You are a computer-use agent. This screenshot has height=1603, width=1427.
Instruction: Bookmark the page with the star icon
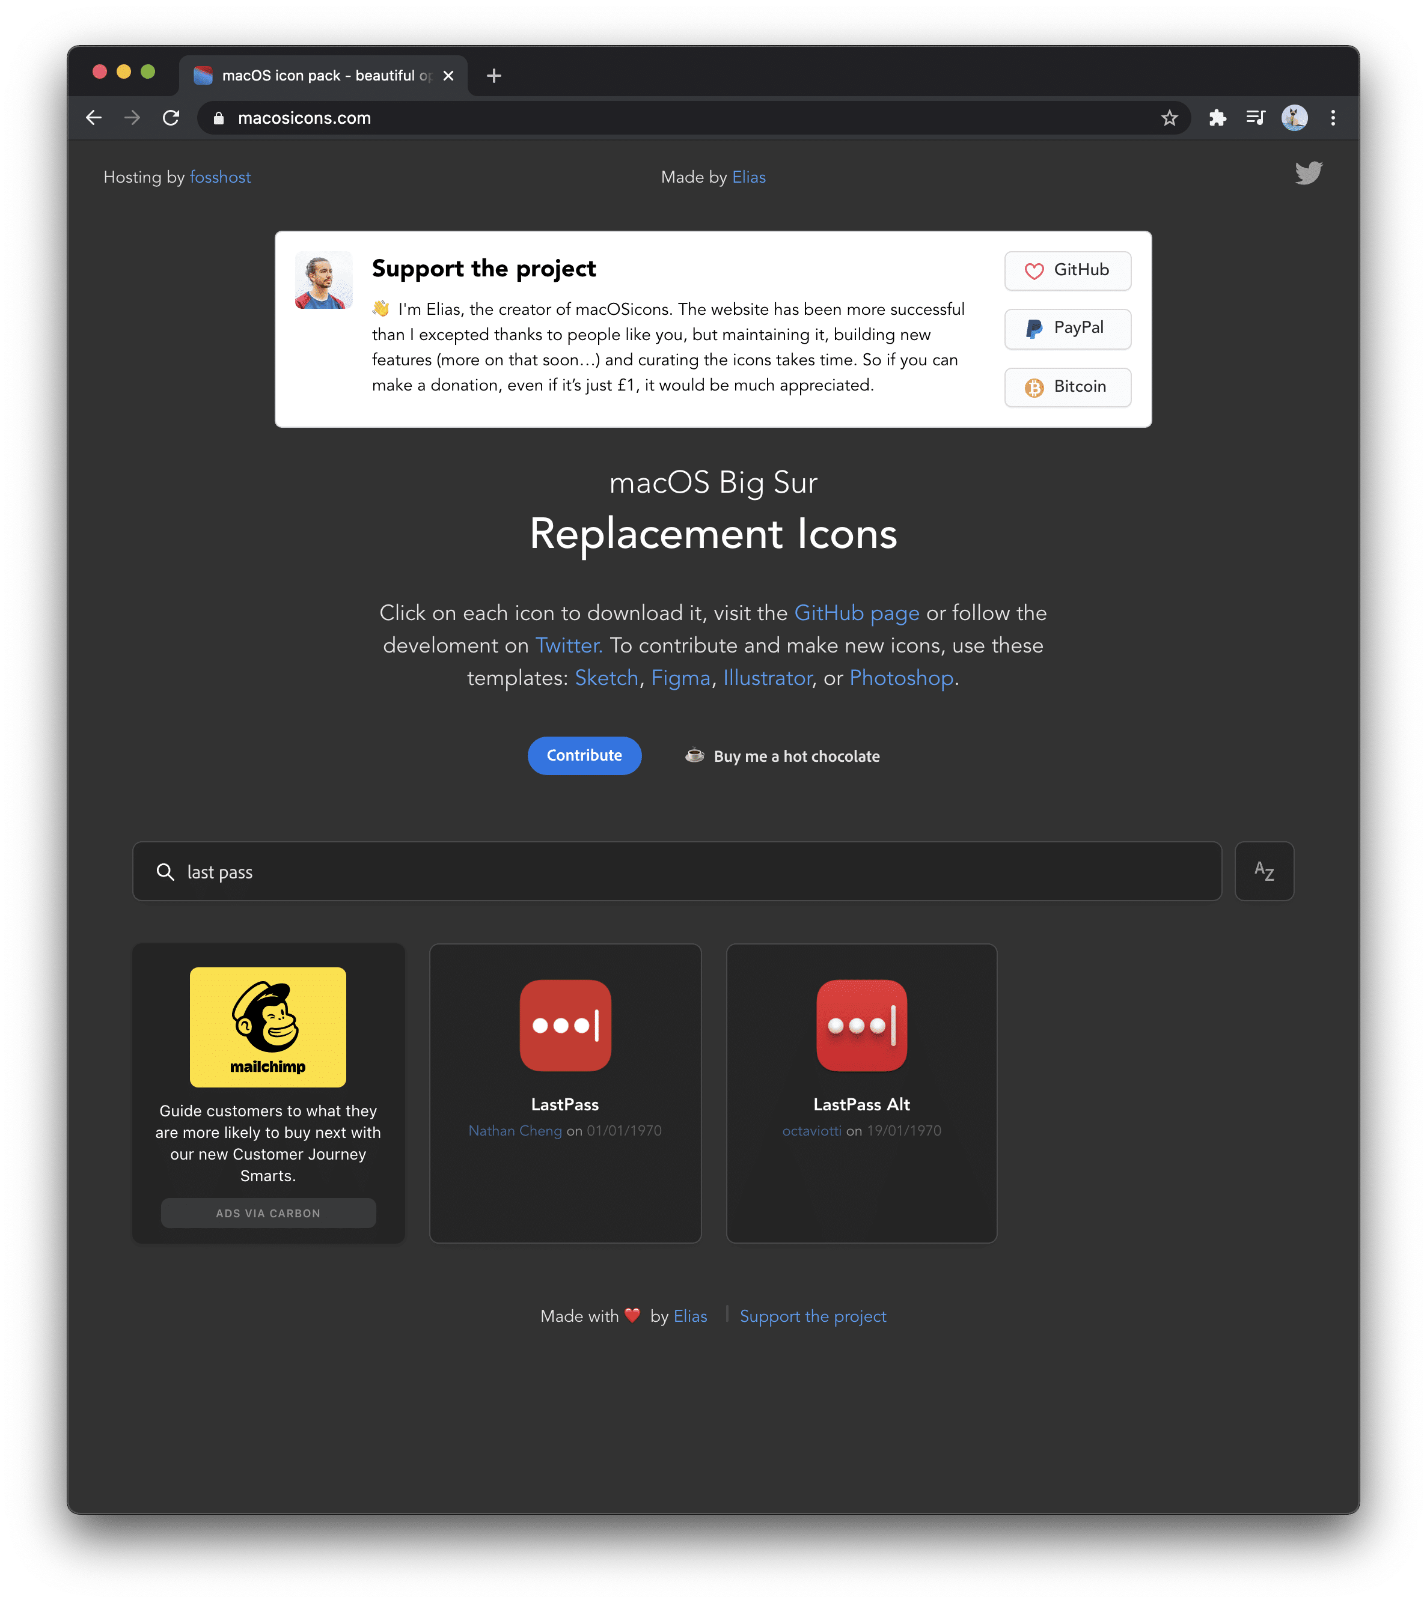pos(1169,118)
